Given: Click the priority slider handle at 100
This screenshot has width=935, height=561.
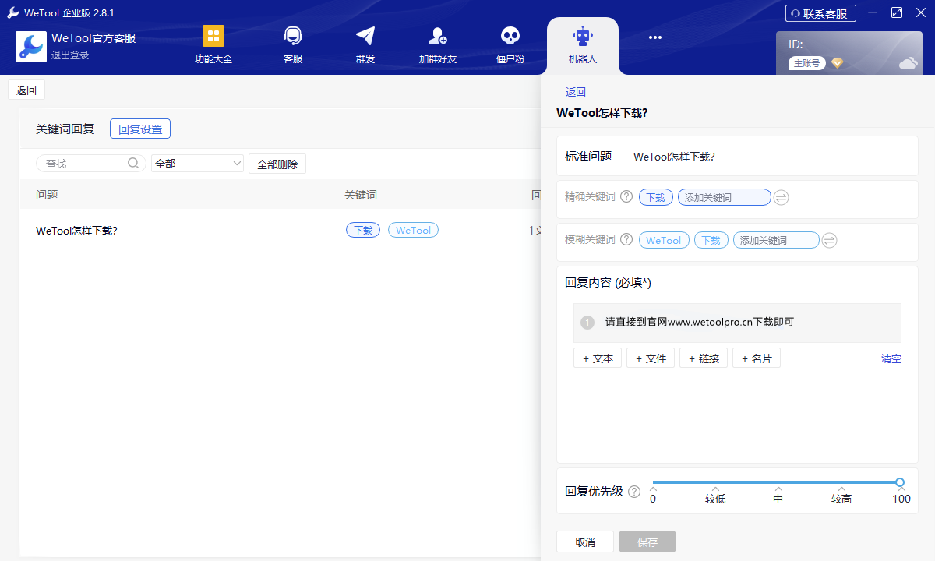Looking at the screenshot, I should tap(900, 482).
